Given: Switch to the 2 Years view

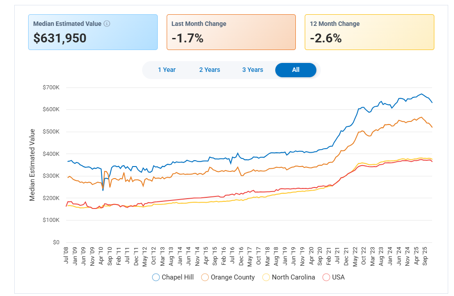Looking at the screenshot, I should 210,70.
